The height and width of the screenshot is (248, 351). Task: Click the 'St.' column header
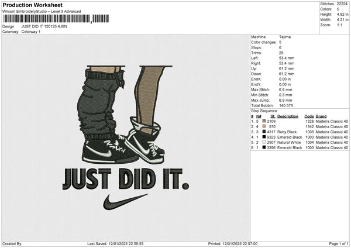(273, 116)
